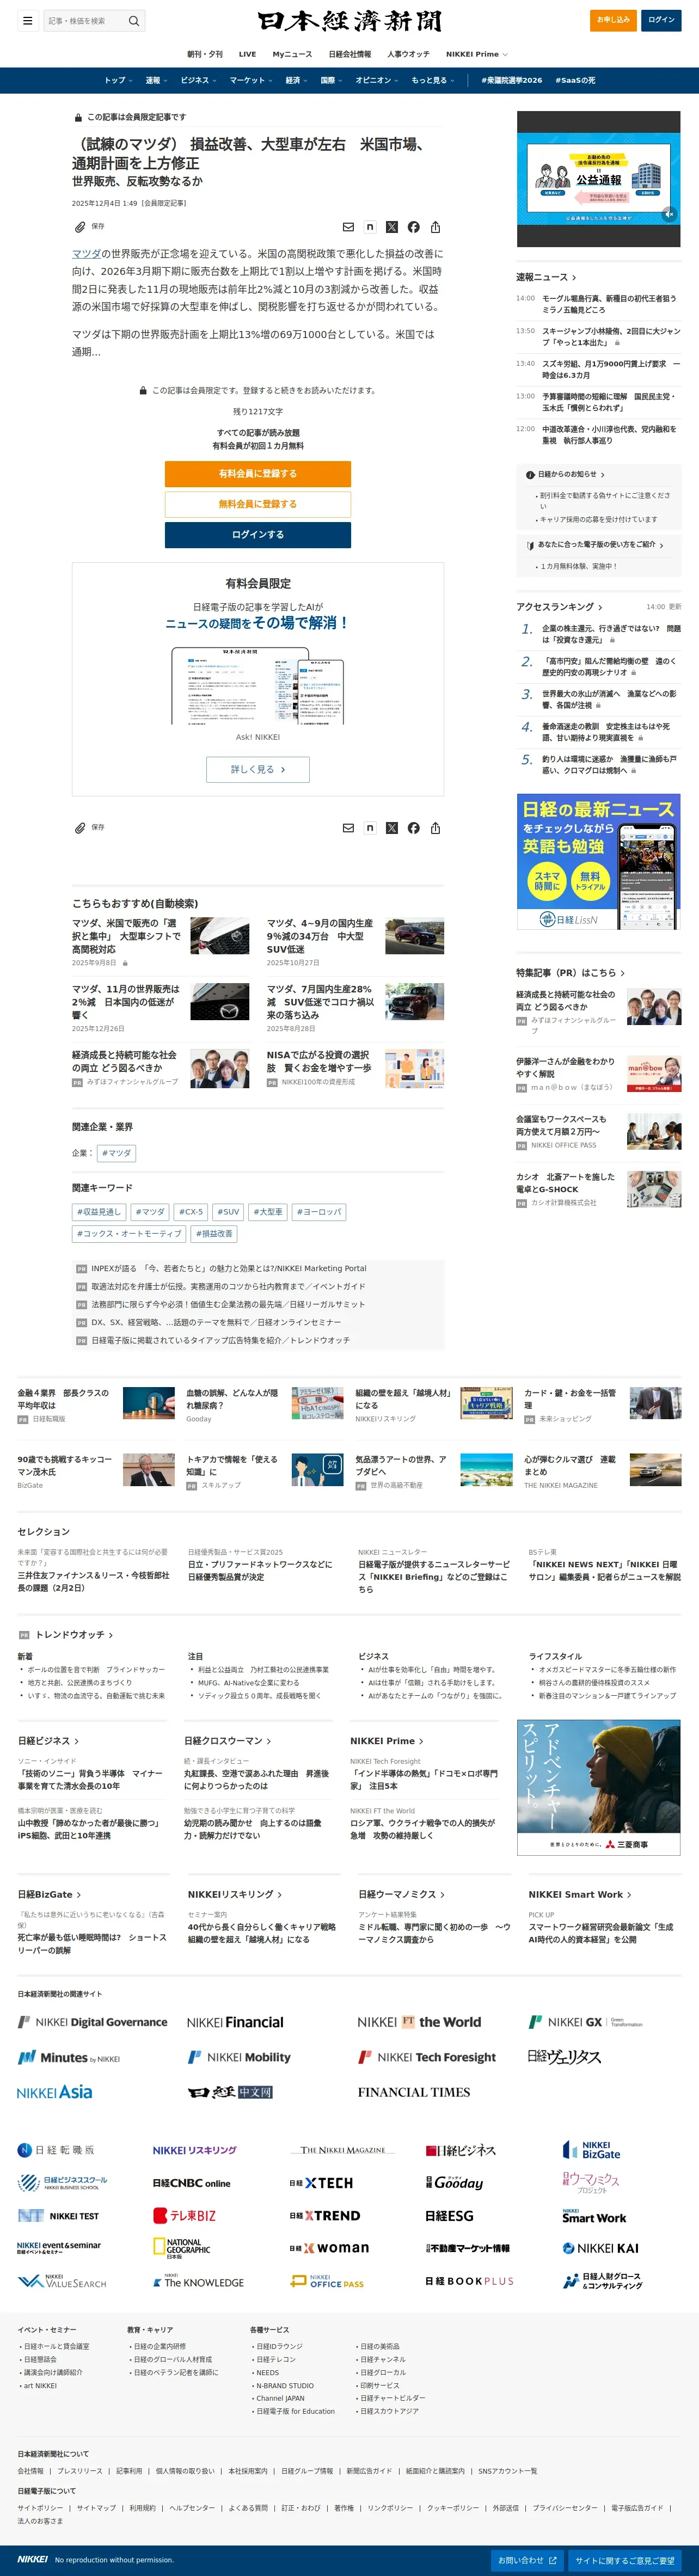This screenshot has width=699, height=2576.
Task: Open the #衆議院選挙2026 topic link
Action: pyautogui.click(x=512, y=80)
